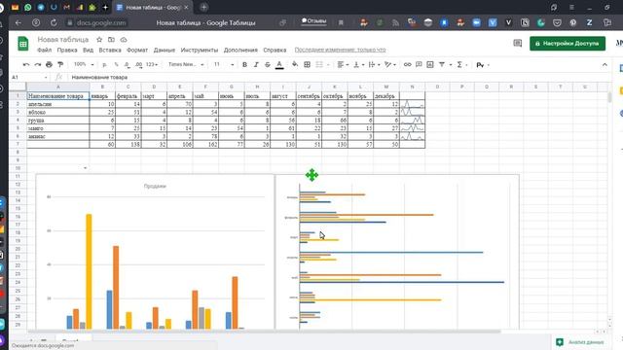This screenshot has height=350, width=623.
Task: Open the filter views dropdown arrow
Action: [x=451, y=65]
